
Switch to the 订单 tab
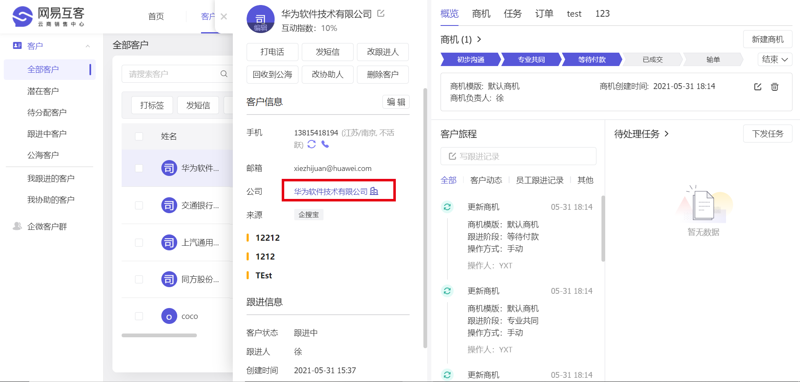(544, 13)
